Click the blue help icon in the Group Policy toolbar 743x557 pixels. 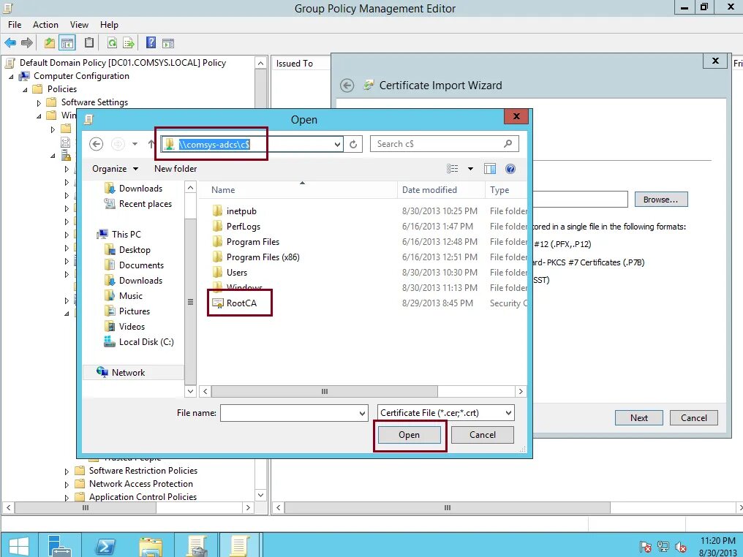point(151,42)
